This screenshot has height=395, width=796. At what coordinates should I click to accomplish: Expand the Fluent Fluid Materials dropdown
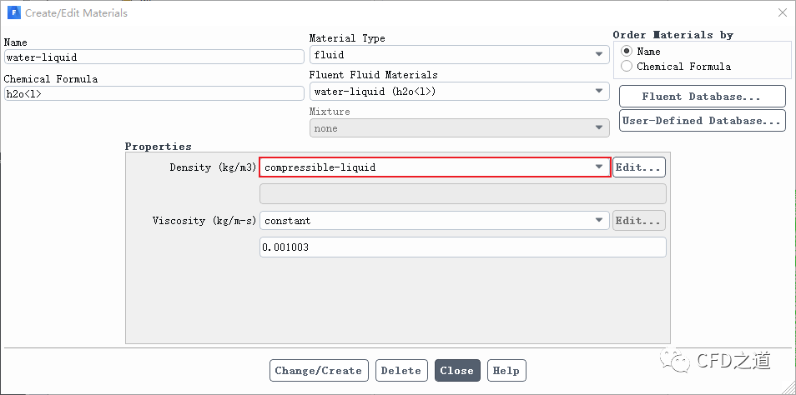click(x=459, y=92)
